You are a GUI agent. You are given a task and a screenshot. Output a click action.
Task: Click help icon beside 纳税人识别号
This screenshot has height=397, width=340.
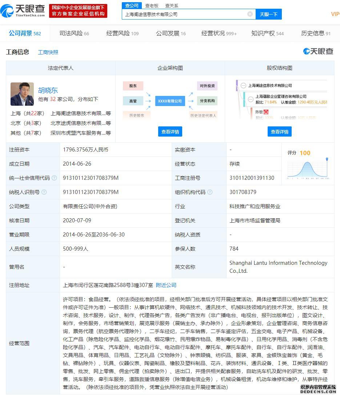pos(44,192)
